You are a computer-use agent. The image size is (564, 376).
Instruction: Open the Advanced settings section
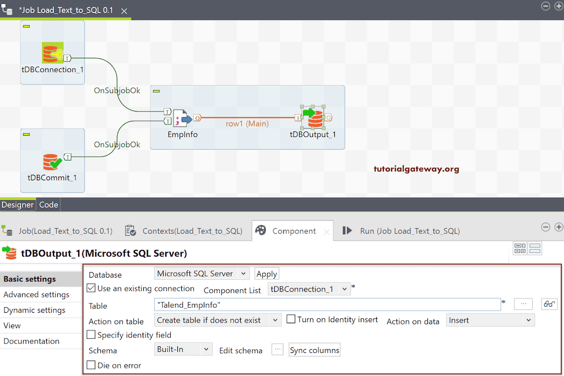[x=35, y=294]
